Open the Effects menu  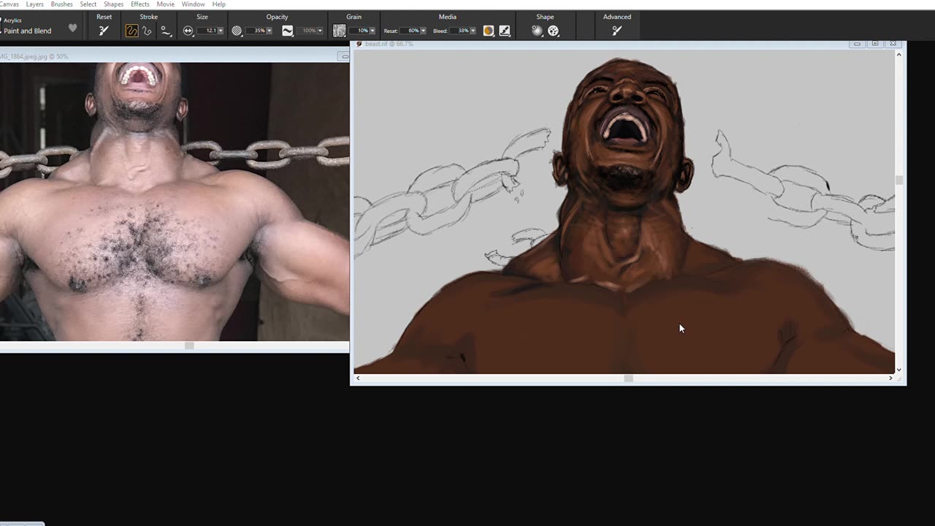140,4
